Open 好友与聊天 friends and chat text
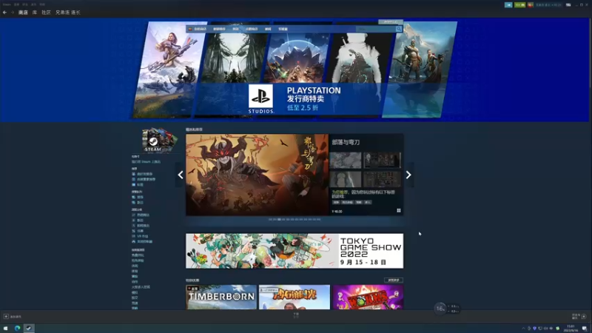This screenshot has width=592, height=333. 576,317
